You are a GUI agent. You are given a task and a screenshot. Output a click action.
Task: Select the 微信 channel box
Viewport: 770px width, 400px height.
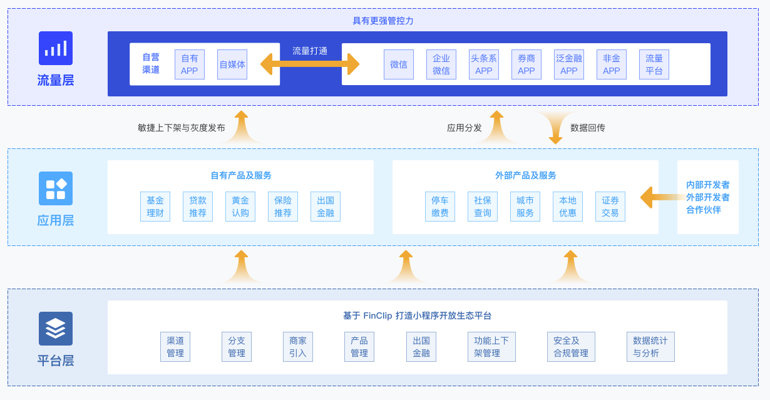point(399,64)
